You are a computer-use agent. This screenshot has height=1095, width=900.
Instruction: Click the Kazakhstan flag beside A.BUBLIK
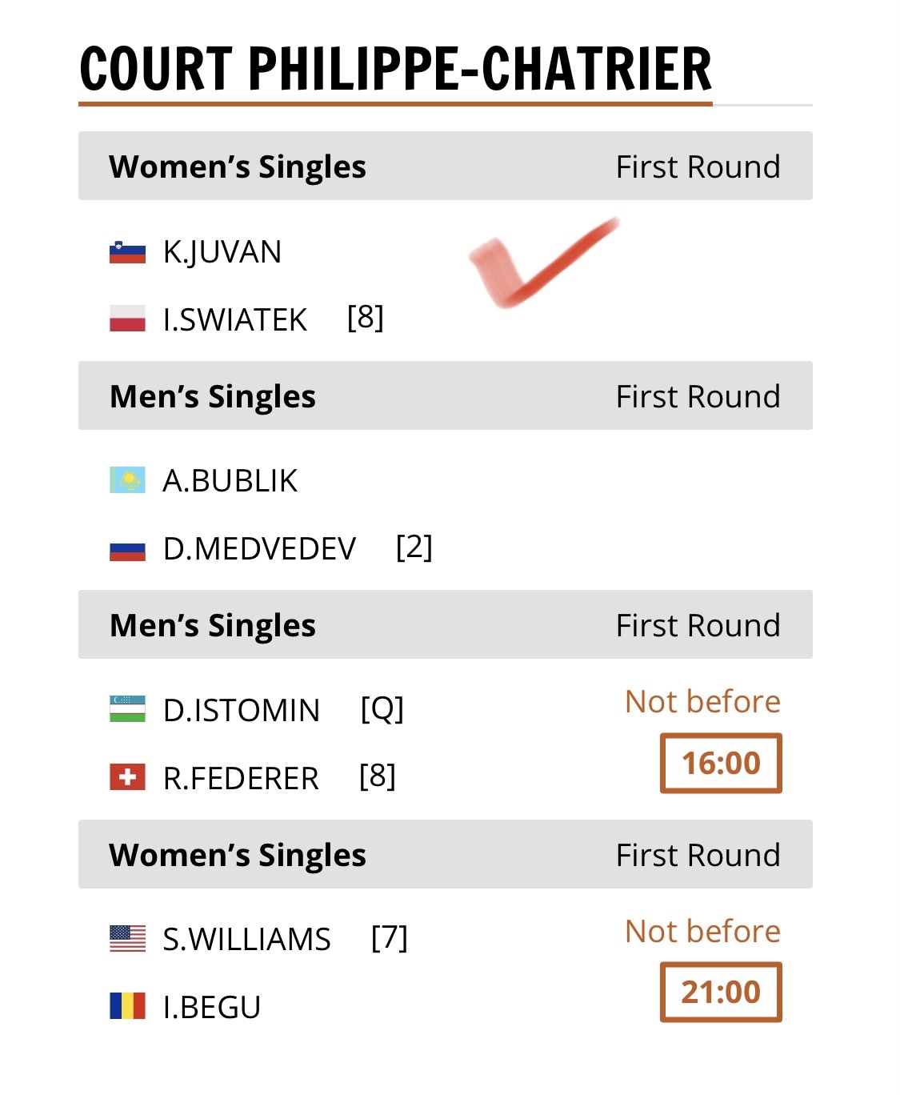click(x=127, y=480)
